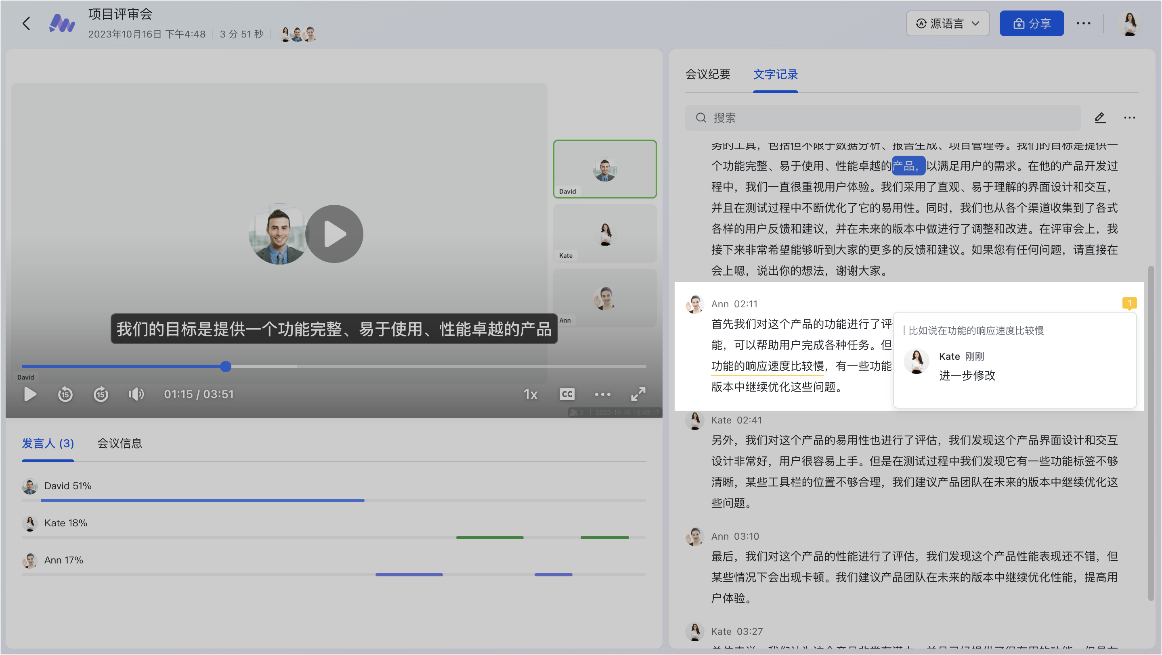Viewport: 1162px width, 655px height.
Task: Select 发言人 (3) tab
Action: click(48, 443)
